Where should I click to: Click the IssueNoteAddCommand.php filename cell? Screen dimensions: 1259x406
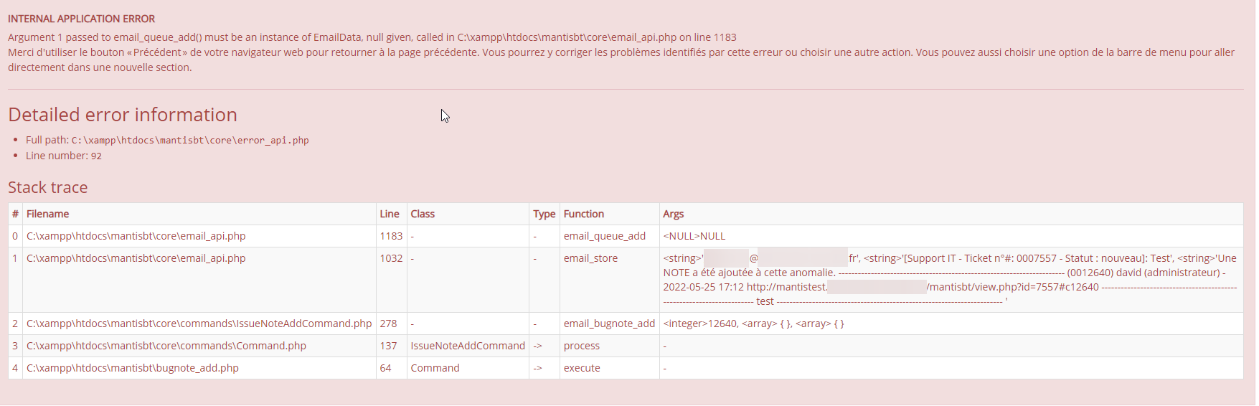click(199, 324)
